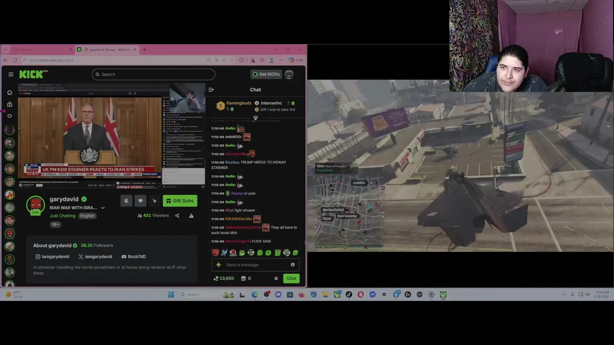
Task: Refresh the page in the browser
Action: tap(15, 60)
